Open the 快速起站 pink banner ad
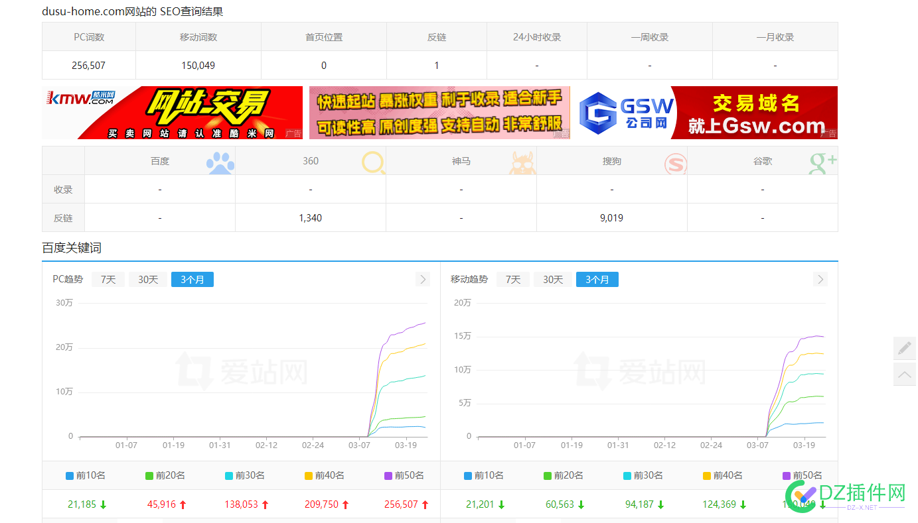Screen dimensions: 918x523 439,113
